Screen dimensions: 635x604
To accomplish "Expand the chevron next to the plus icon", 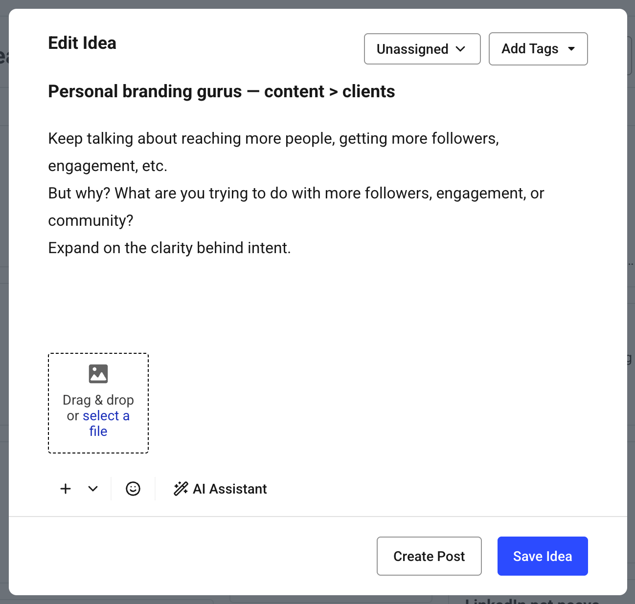I will [x=93, y=489].
